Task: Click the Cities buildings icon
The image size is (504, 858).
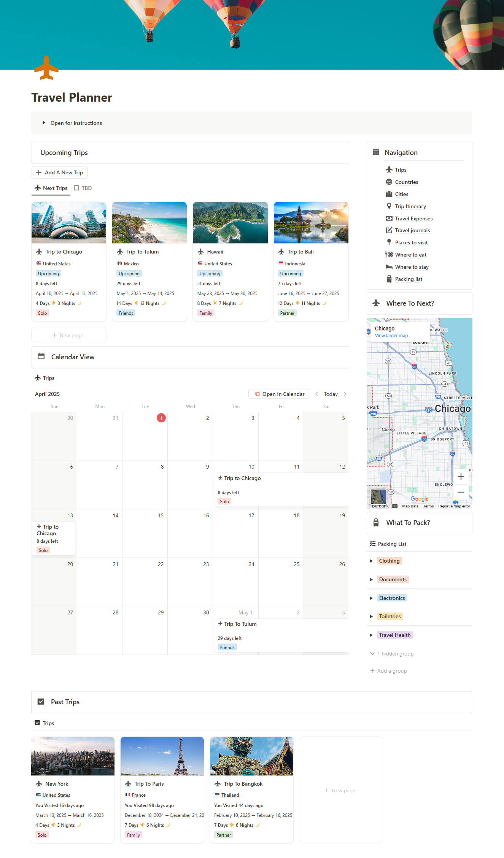Action: pyautogui.click(x=389, y=194)
